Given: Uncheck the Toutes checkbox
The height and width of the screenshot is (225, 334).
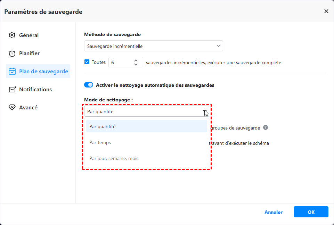Looking at the screenshot, I should click(x=87, y=62).
